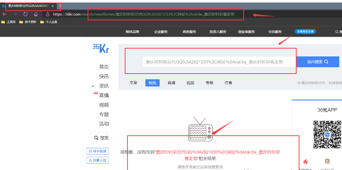Image resolution: width=342 pixels, height=170 pixels.
Task: Select the 快讯 results tab
Action: click(x=152, y=83)
